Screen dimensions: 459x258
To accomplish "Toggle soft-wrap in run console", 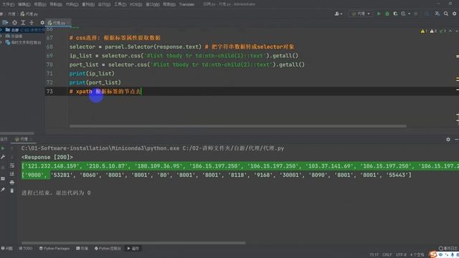I will (12, 166).
